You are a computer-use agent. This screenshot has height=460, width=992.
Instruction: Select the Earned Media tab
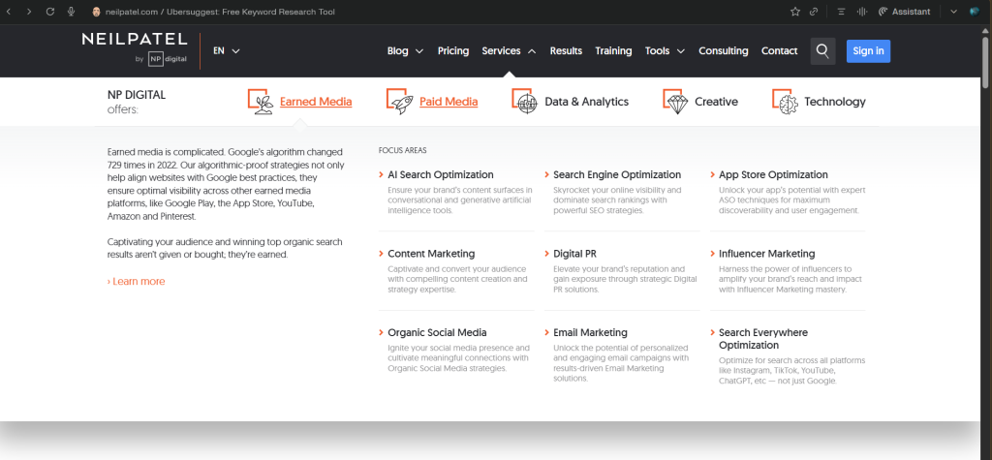(x=316, y=102)
